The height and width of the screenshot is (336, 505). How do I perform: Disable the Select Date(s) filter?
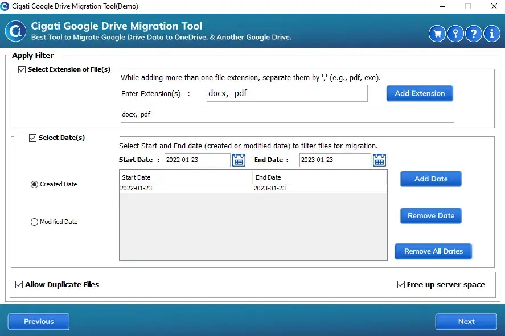point(32,138)
